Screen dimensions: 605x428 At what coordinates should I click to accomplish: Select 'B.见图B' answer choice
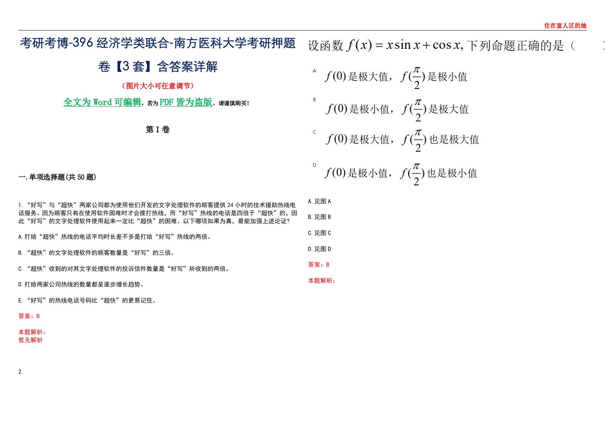click(x=319, y=217)
